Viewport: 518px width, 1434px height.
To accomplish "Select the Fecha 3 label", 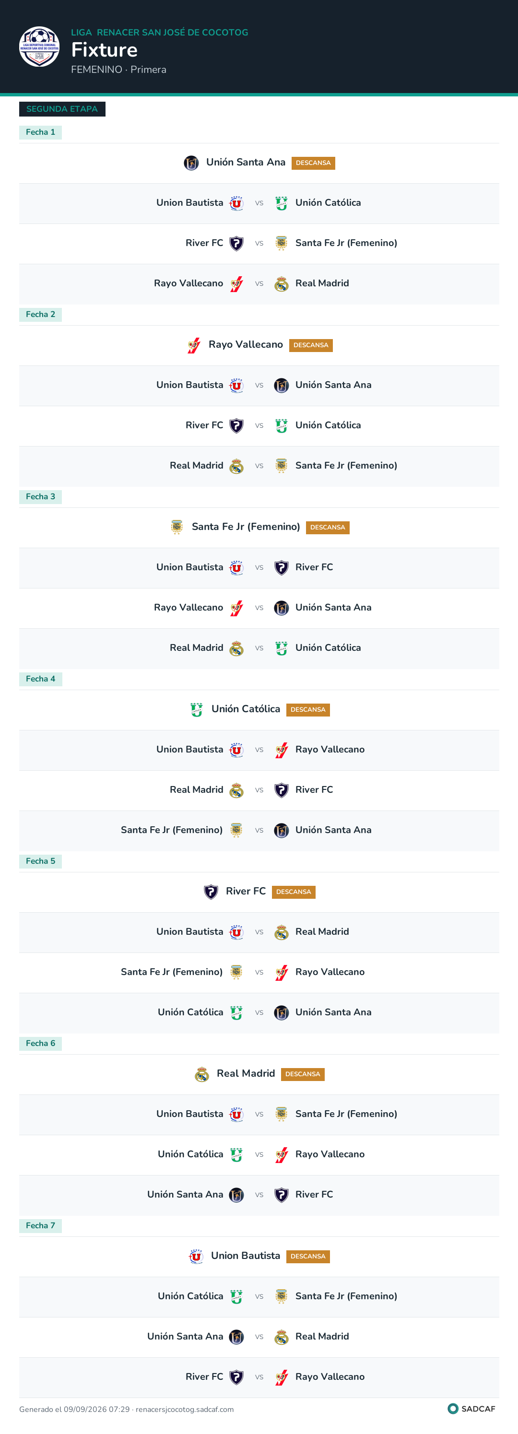I will (40, 496).
